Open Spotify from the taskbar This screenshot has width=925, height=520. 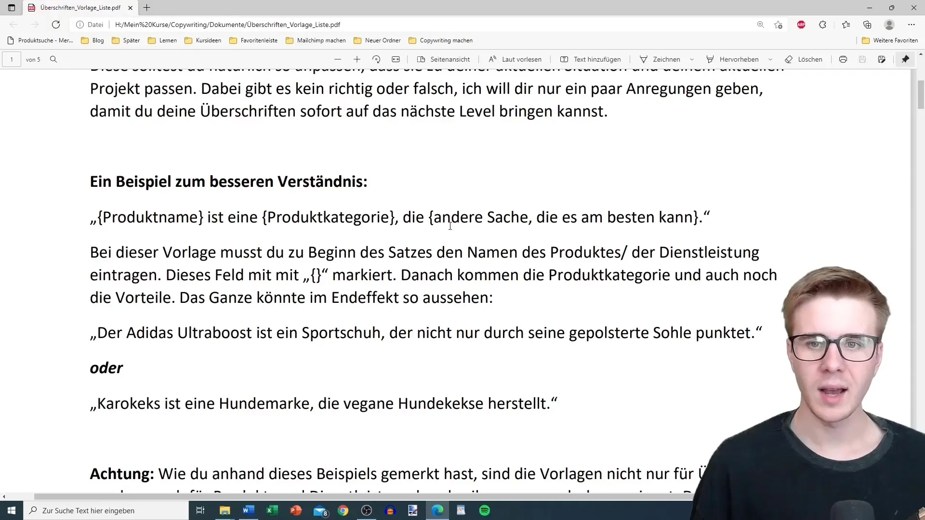point(485,510)
